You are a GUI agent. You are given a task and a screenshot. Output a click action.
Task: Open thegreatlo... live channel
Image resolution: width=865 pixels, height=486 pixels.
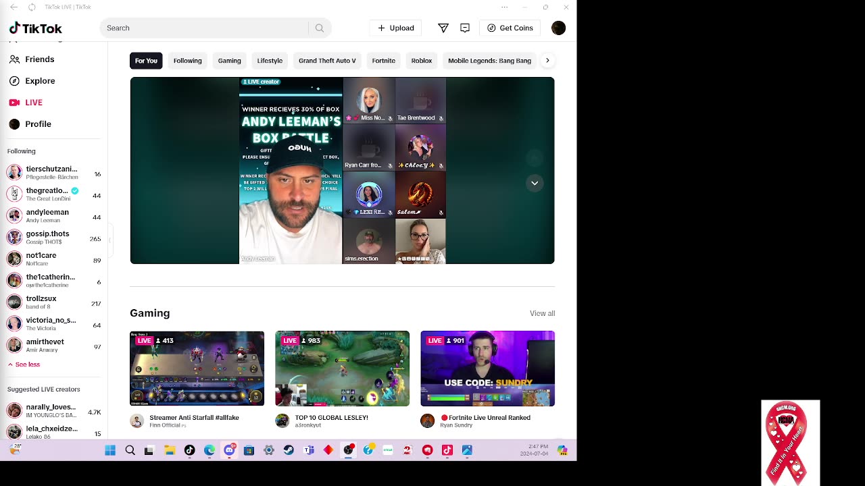pyautogui.click(x=54, y=194)
